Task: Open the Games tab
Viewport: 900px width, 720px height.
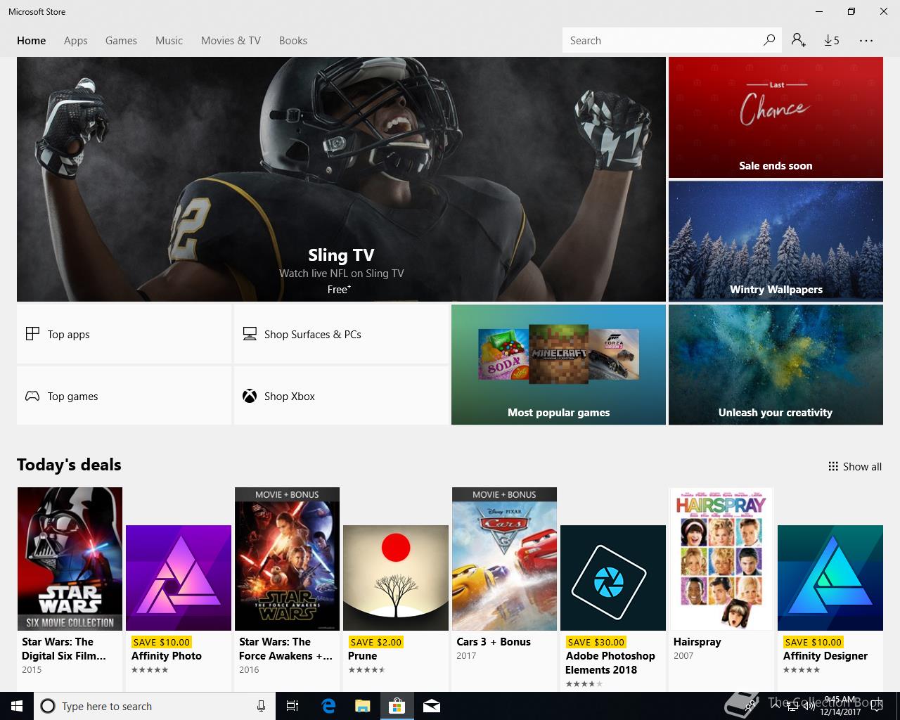Action: tap(121, 40)
